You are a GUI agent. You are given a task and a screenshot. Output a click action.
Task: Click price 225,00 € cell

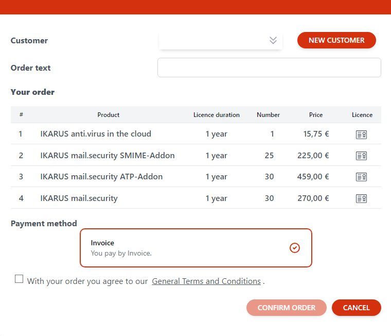(313, 156)
